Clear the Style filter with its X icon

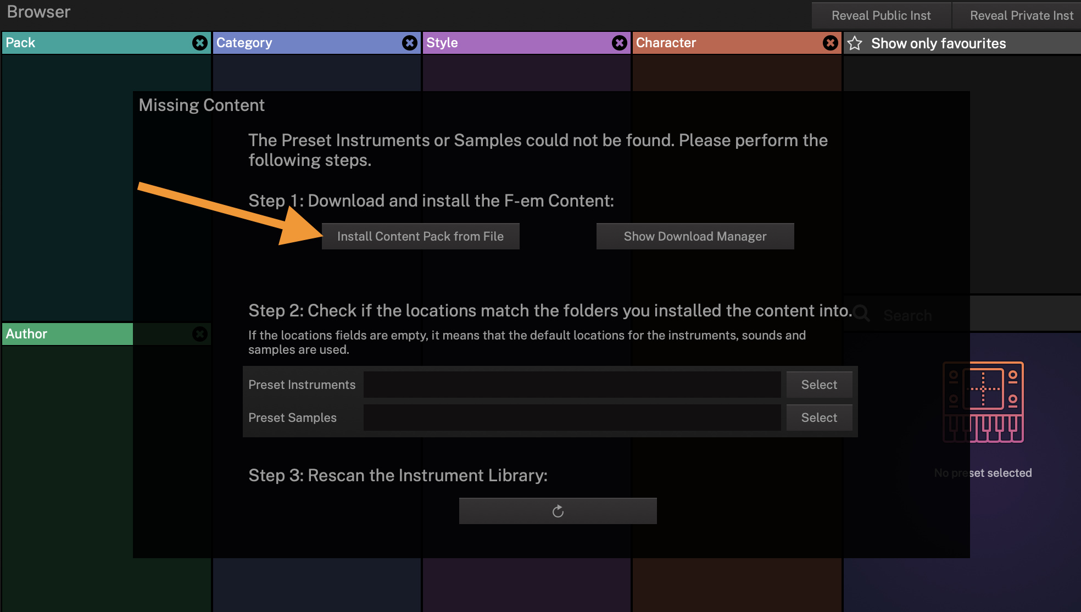click(620, 43)
